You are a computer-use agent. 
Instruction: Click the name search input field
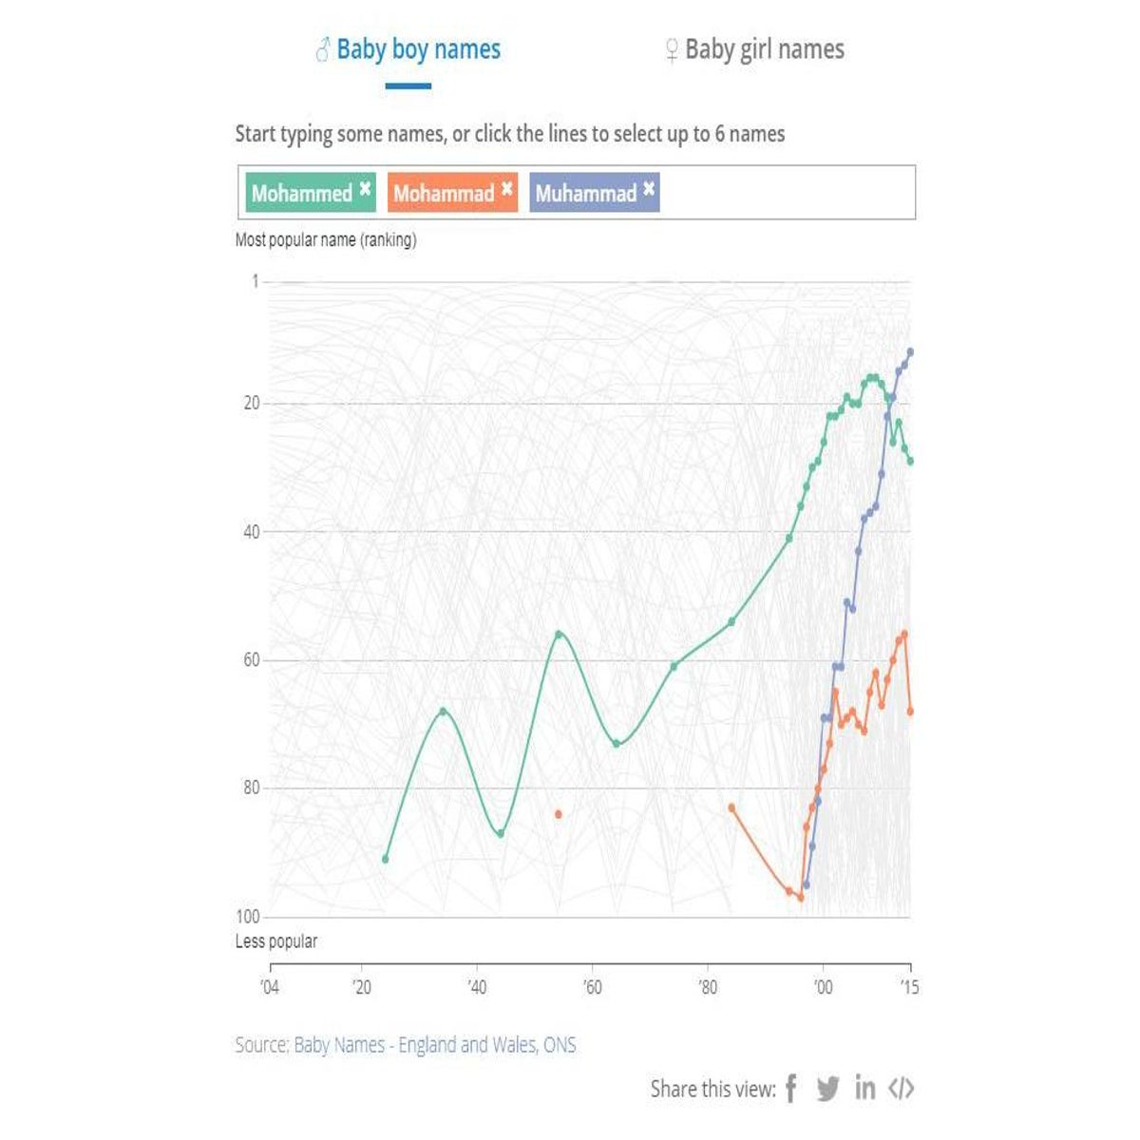(x=784, y=193)
